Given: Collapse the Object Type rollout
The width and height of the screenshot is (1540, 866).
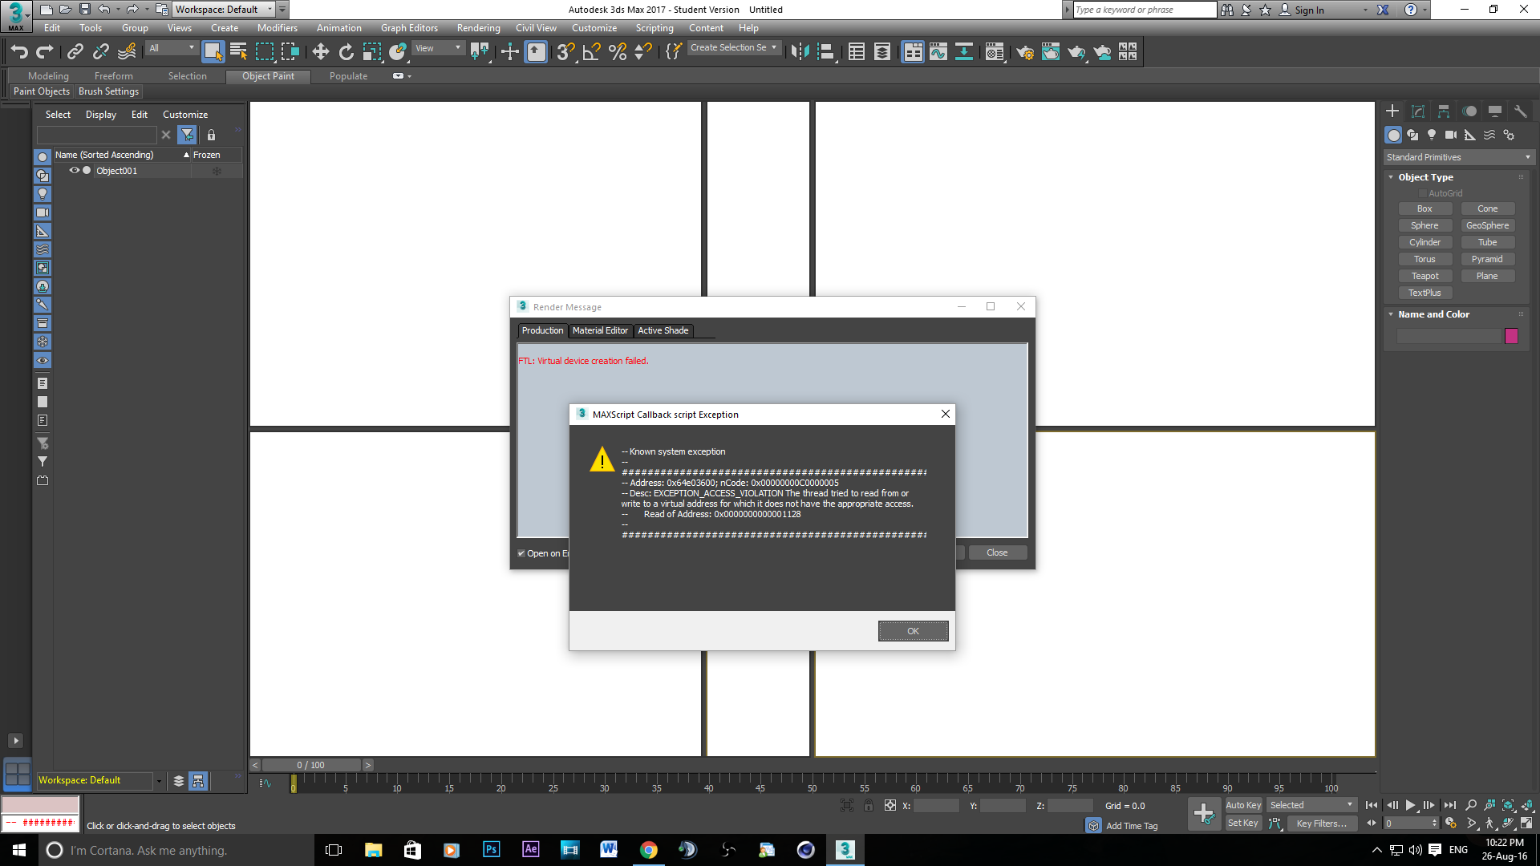Looking at the screenshot, I should (x=1391, y=177).
